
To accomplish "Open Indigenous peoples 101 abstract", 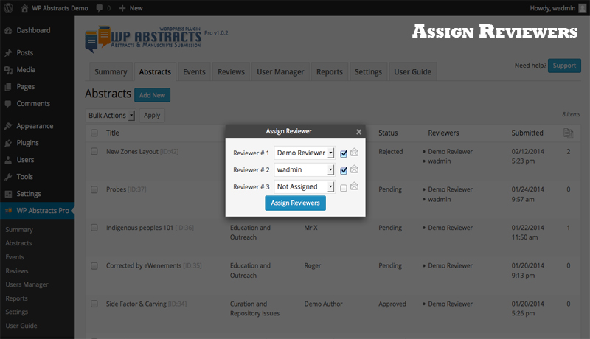I will [139, 228].
